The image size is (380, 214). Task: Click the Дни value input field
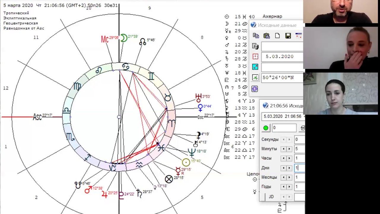pos(300,168)
